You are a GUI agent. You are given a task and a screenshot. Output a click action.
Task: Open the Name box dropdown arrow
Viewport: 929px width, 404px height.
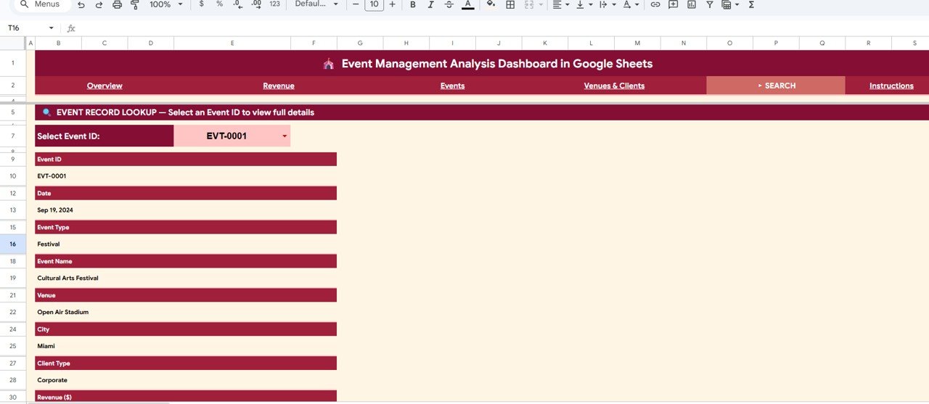51,28
